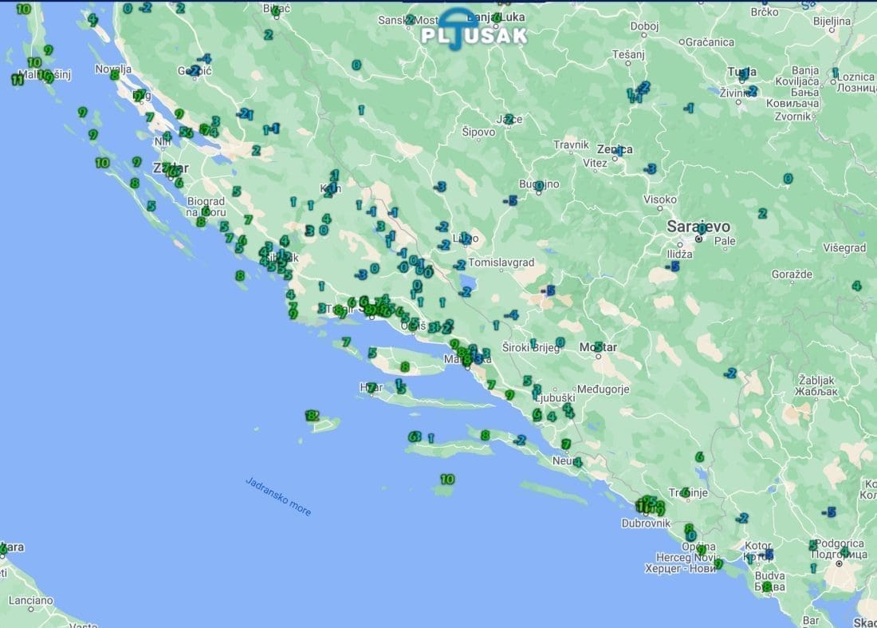Select the -2 marker west of Žabljak

pos(730,373)
